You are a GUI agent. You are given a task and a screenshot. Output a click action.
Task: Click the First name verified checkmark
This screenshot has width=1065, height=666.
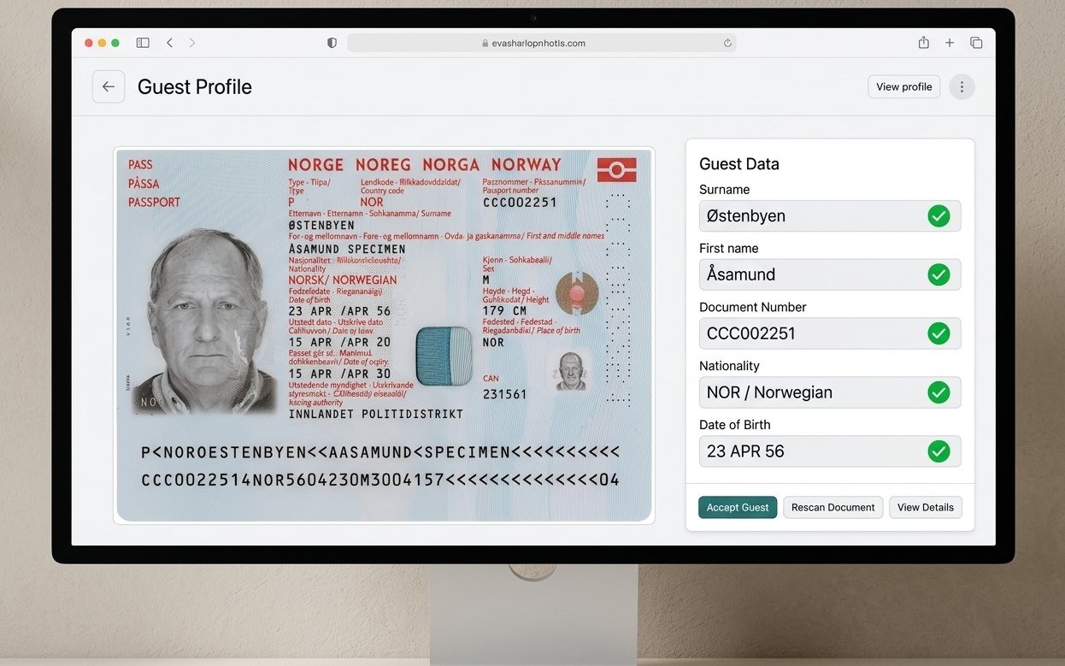pos(938,274)
